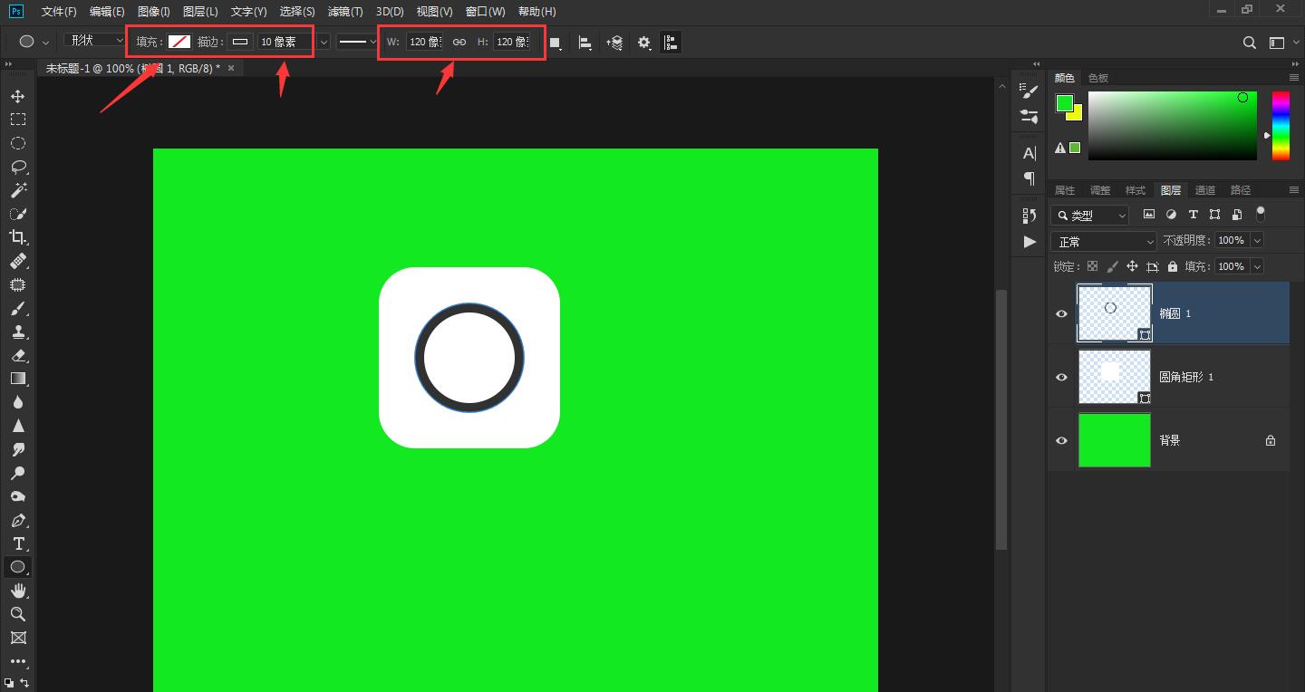Expand the stroke width dropdown arrow
1305x692 pixels.
tap(324, 42)
